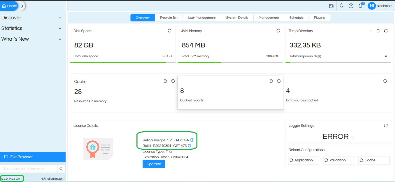The width and height of the screenshot is (395, 182).
Task: Open the ERROR log level dropdown
Action: pyautogui.click(x=338, y=136)
